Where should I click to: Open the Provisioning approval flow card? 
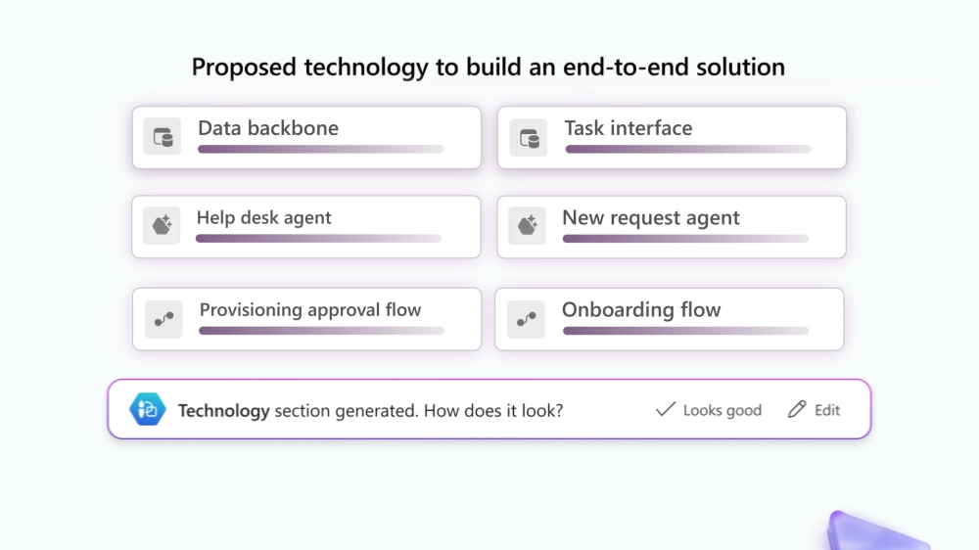click(306, 319)
